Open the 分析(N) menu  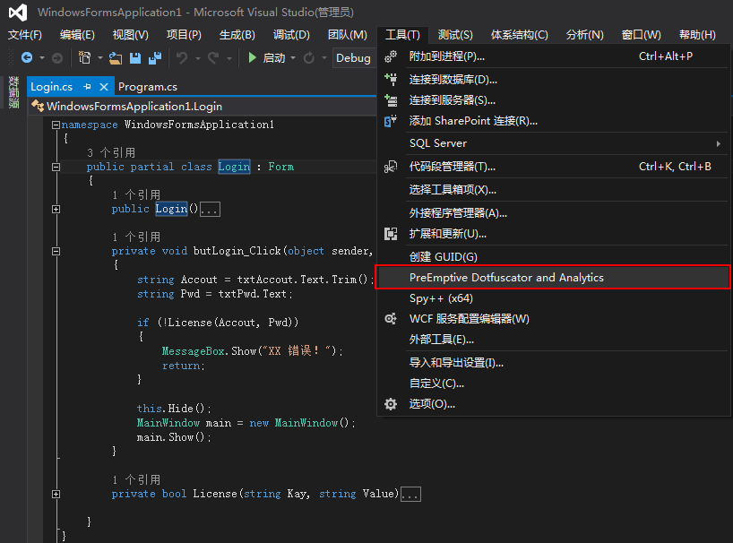(x=585, y=35)
